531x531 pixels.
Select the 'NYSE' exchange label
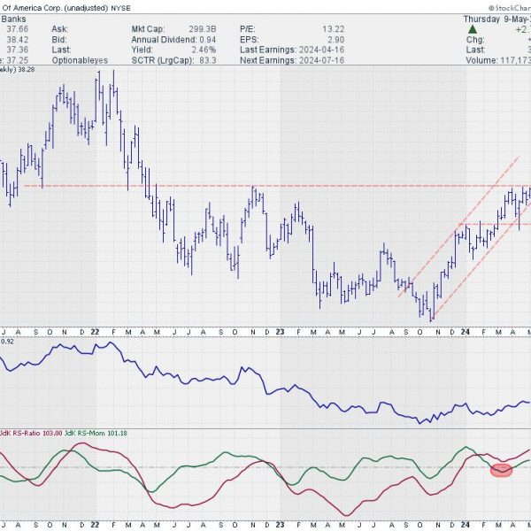(x=121, y=8)
